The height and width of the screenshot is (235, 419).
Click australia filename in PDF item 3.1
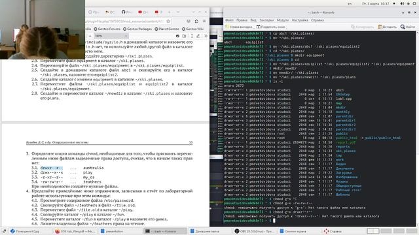[93, 168]
